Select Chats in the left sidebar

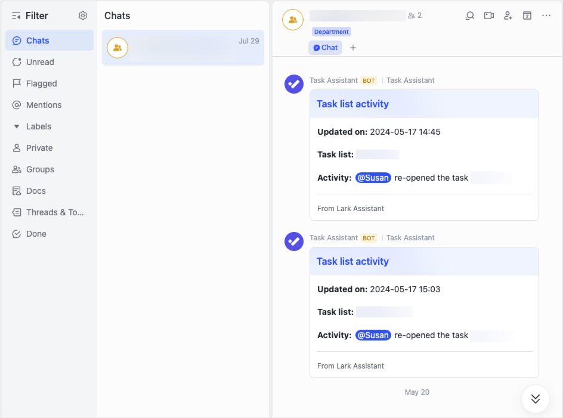click(37, 40)
